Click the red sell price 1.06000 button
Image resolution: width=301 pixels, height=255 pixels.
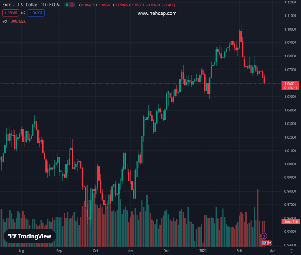10,13
